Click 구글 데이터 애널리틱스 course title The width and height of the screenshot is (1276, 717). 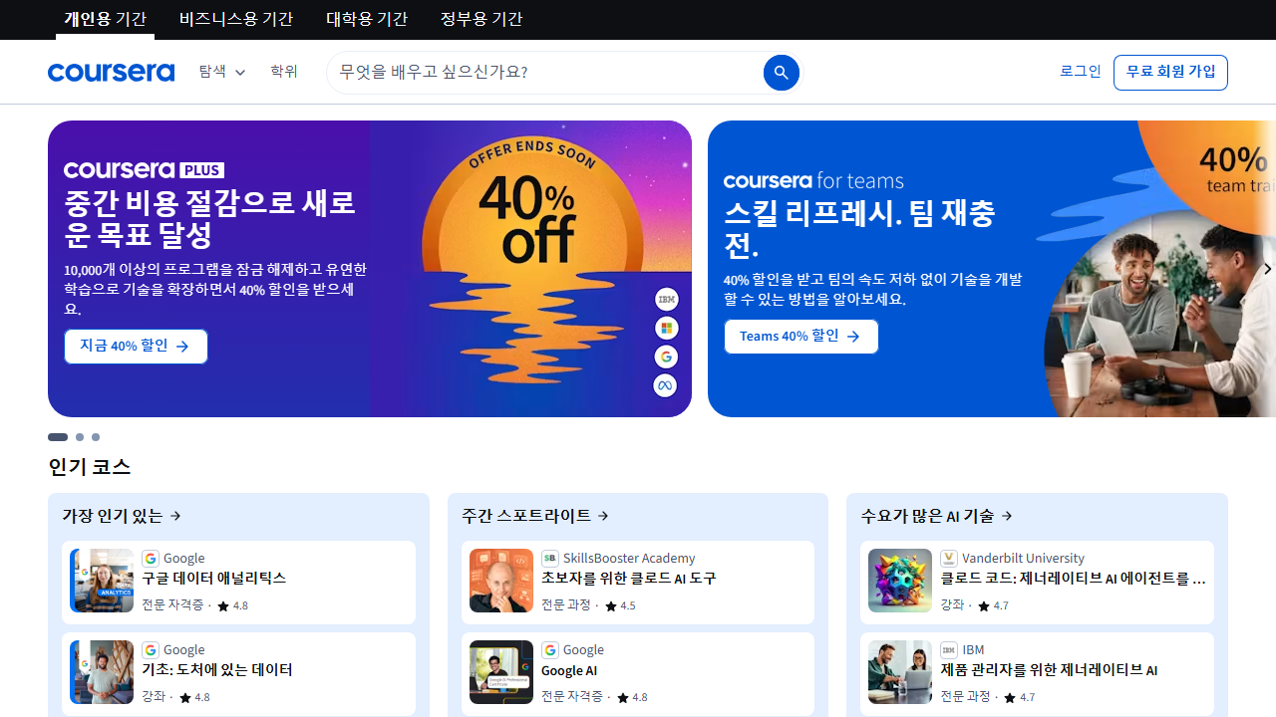213,579
